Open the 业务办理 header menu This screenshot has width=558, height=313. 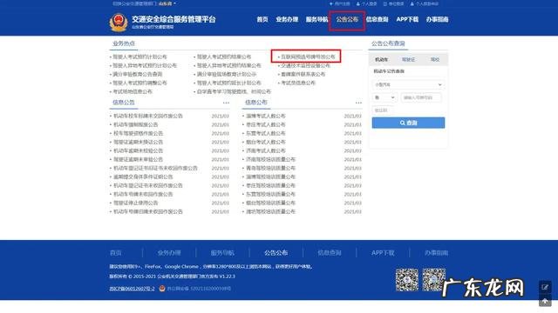click(287, 19)
